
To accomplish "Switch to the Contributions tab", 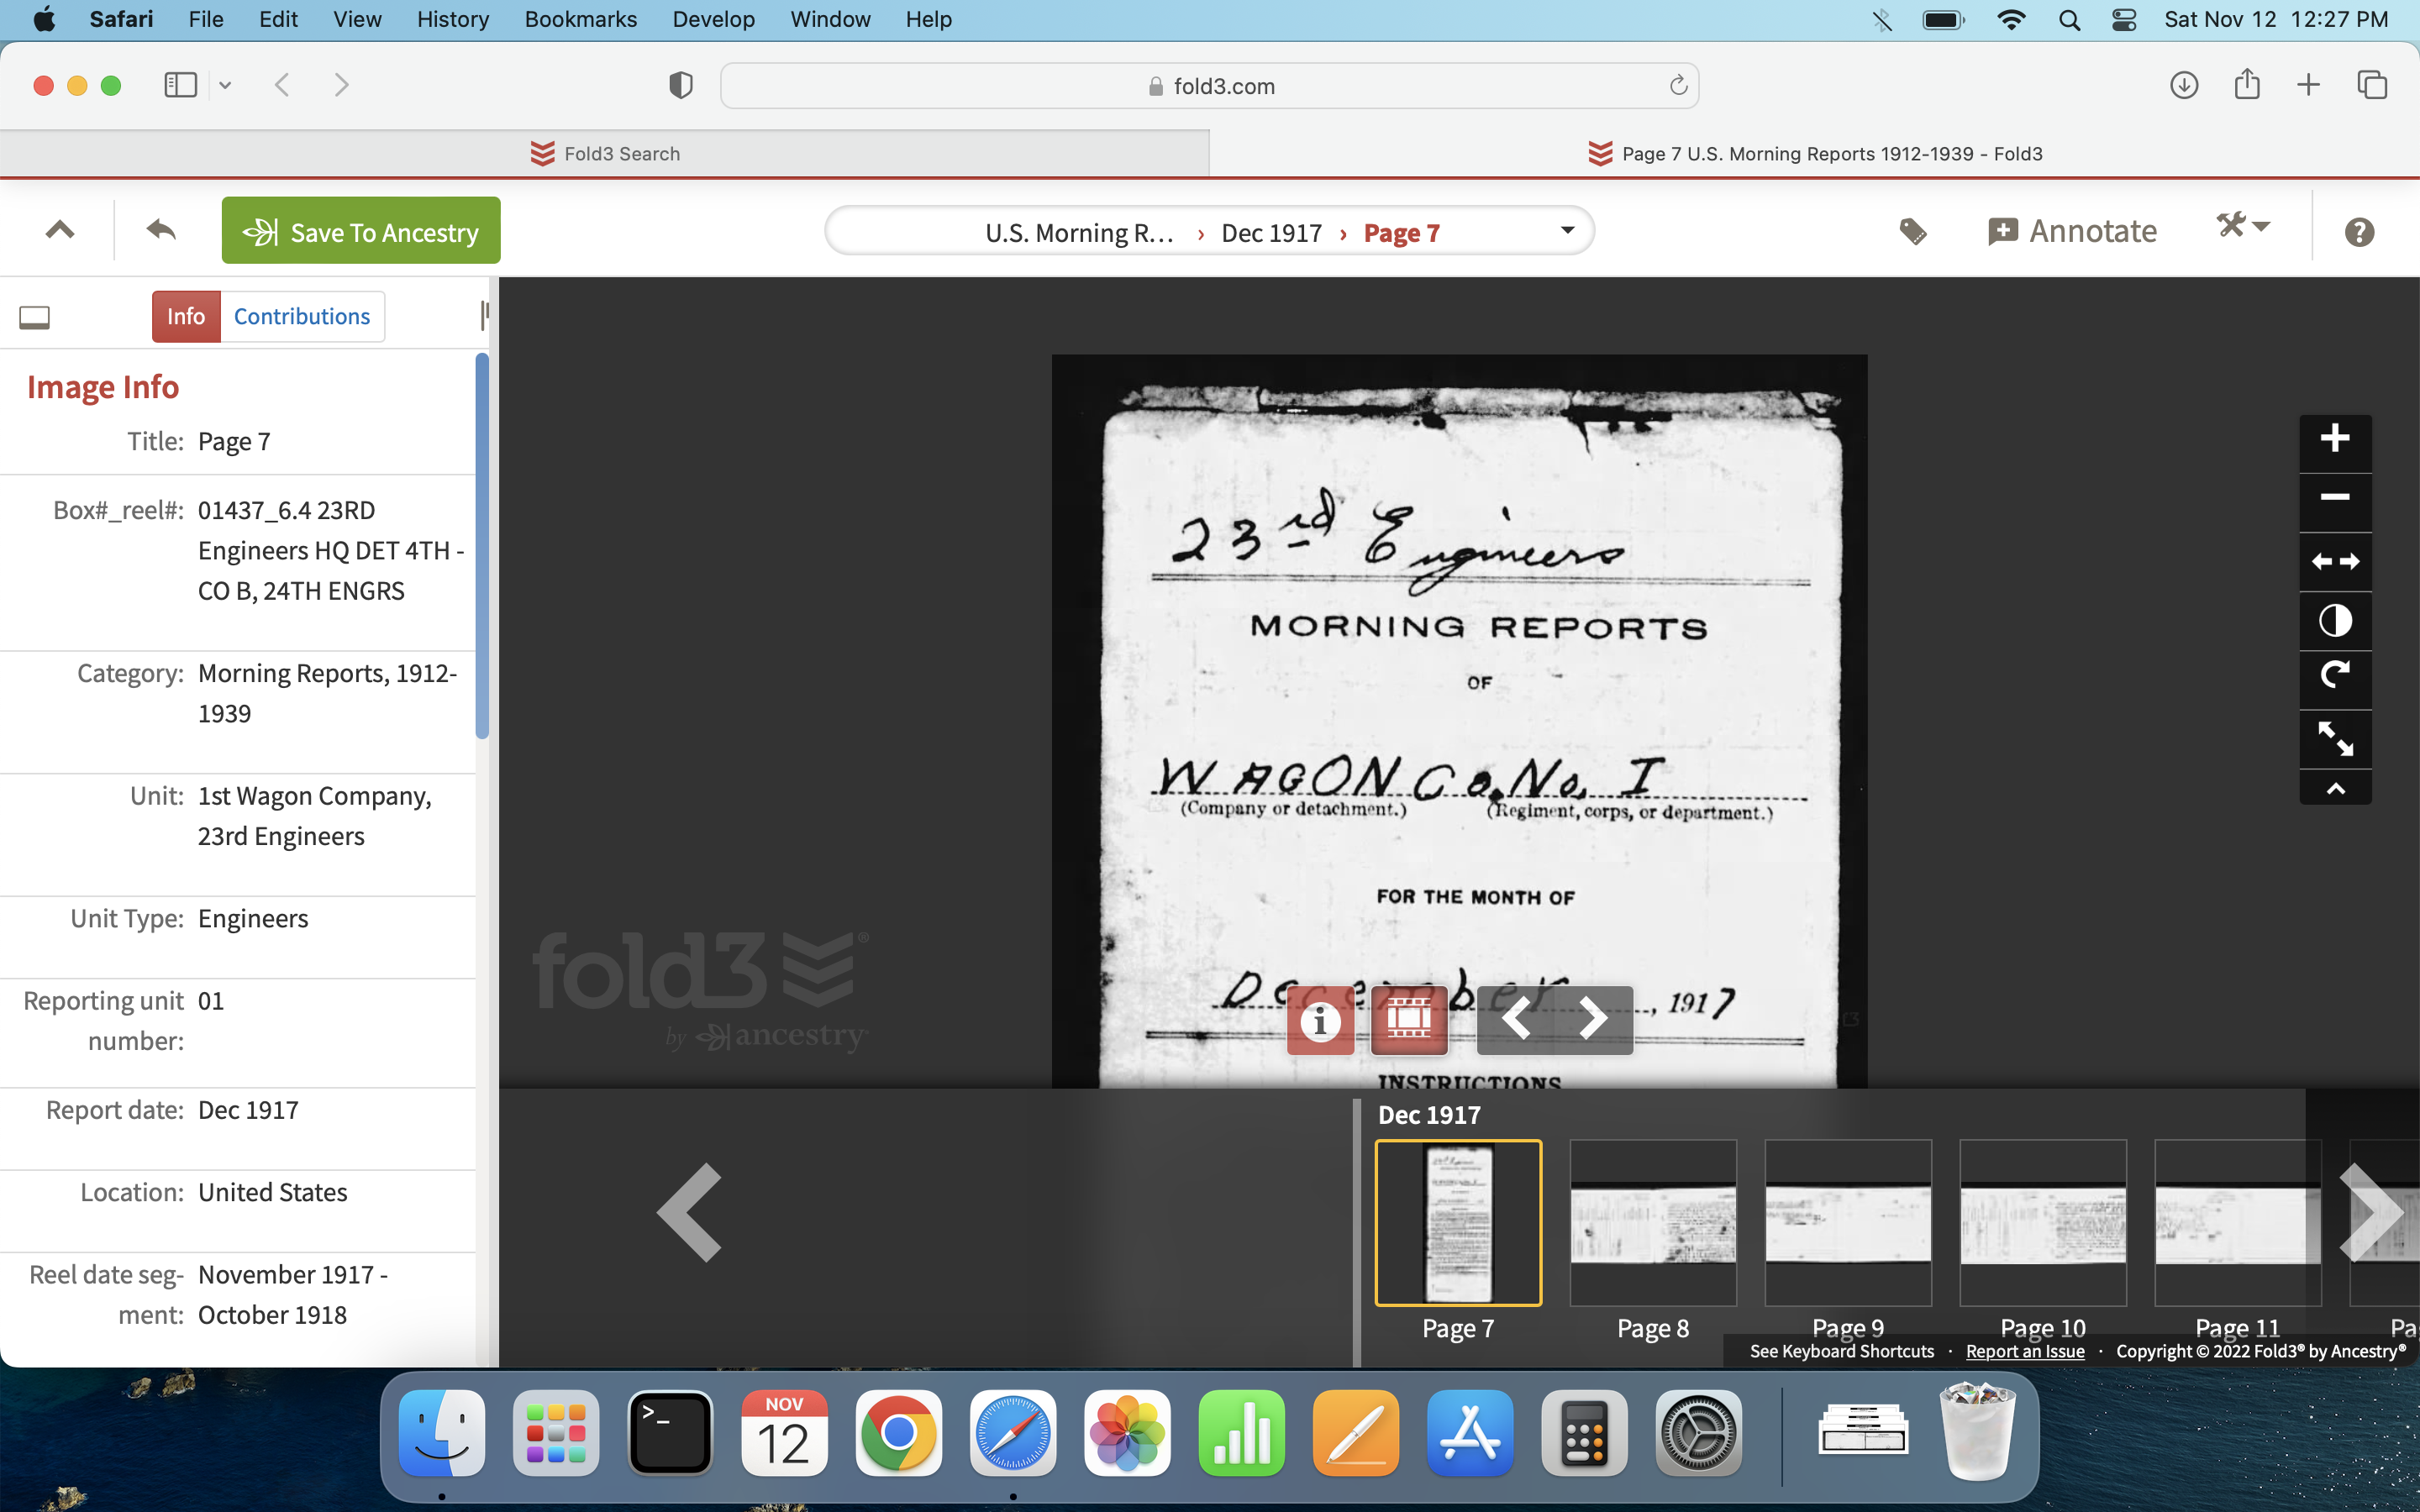I will [301, 317].
